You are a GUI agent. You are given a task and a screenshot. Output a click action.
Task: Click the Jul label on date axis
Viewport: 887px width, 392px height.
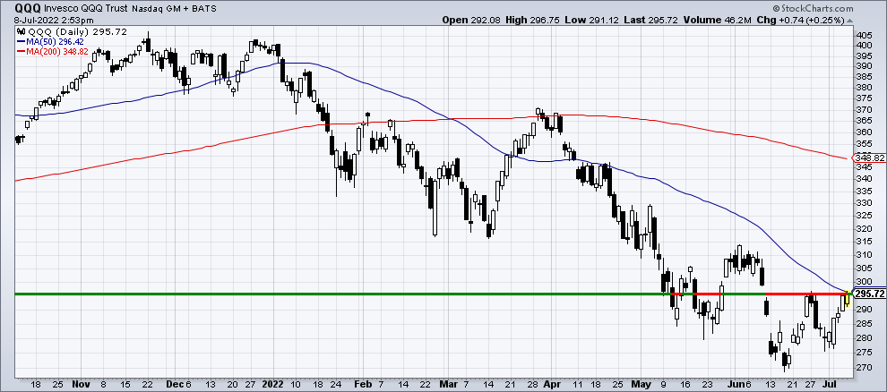(x=831, y=384)
